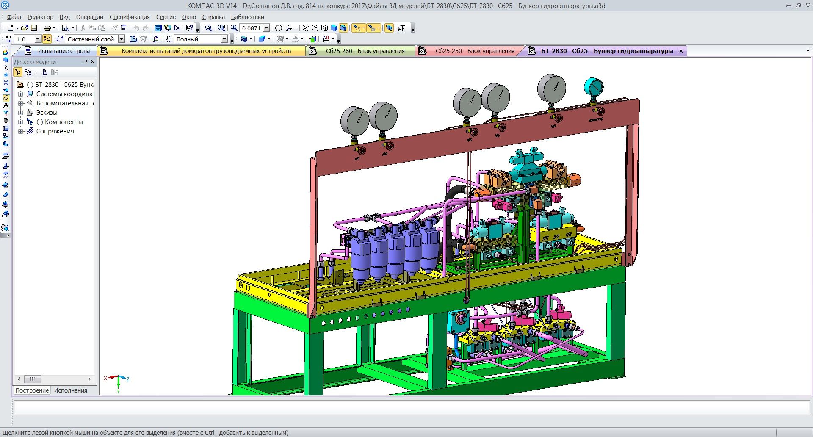This screenshot has width=813, height=437.
Task: Pin the Дерево модели panel
Action: [x=86, y=62]
